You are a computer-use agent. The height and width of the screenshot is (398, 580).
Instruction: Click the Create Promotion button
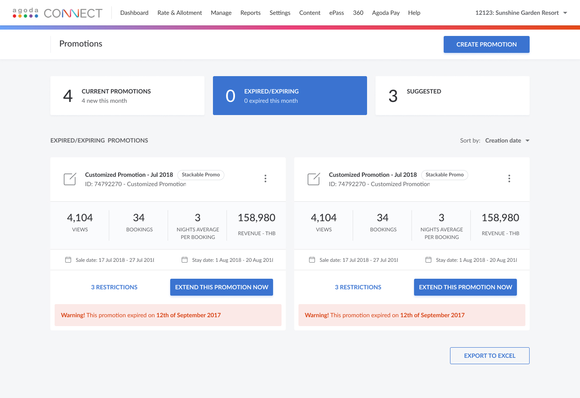[486, 44]
